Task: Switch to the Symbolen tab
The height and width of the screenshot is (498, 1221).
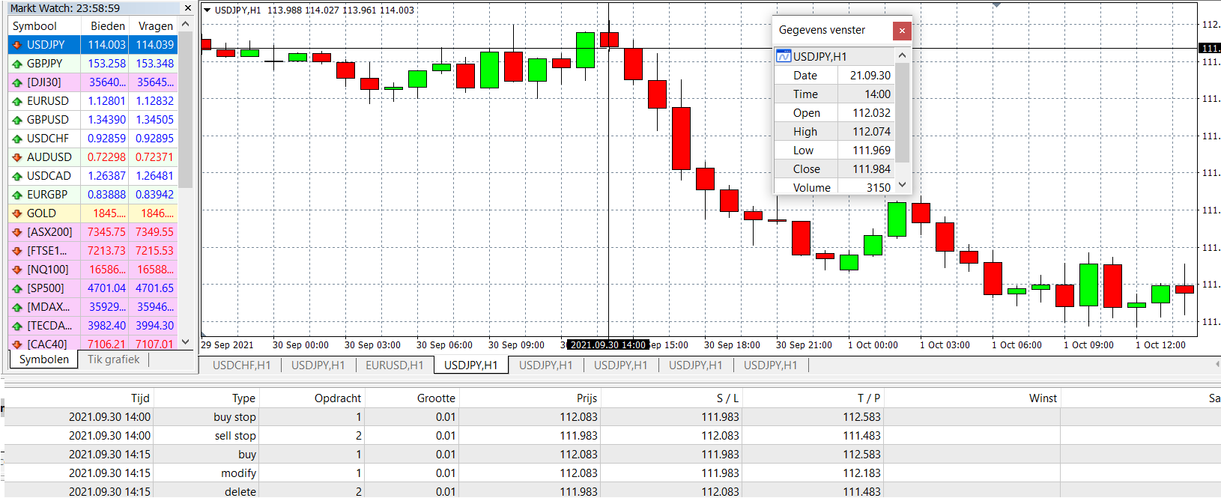Action: [44, 359]
